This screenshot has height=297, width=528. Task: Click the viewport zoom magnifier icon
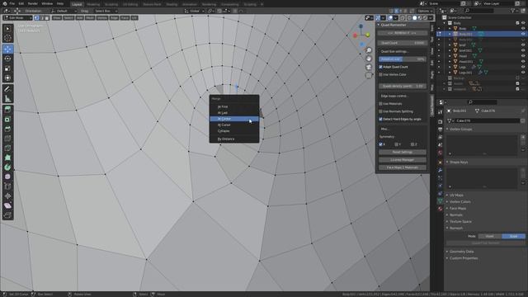[x=369, y=50]
